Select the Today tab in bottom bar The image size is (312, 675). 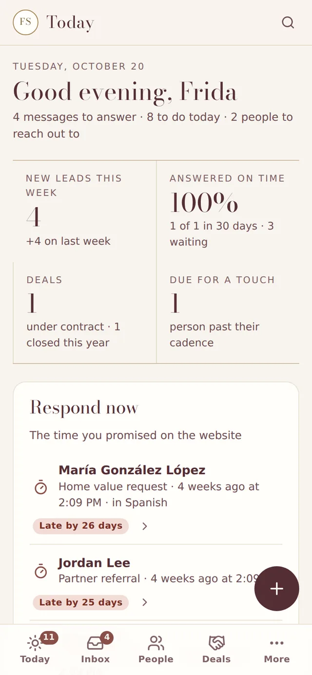[35, 649]
